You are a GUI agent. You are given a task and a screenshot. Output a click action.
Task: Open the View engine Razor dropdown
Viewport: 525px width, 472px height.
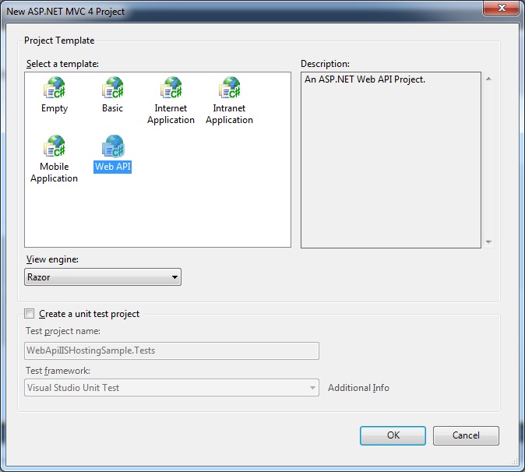coord(103,277)
